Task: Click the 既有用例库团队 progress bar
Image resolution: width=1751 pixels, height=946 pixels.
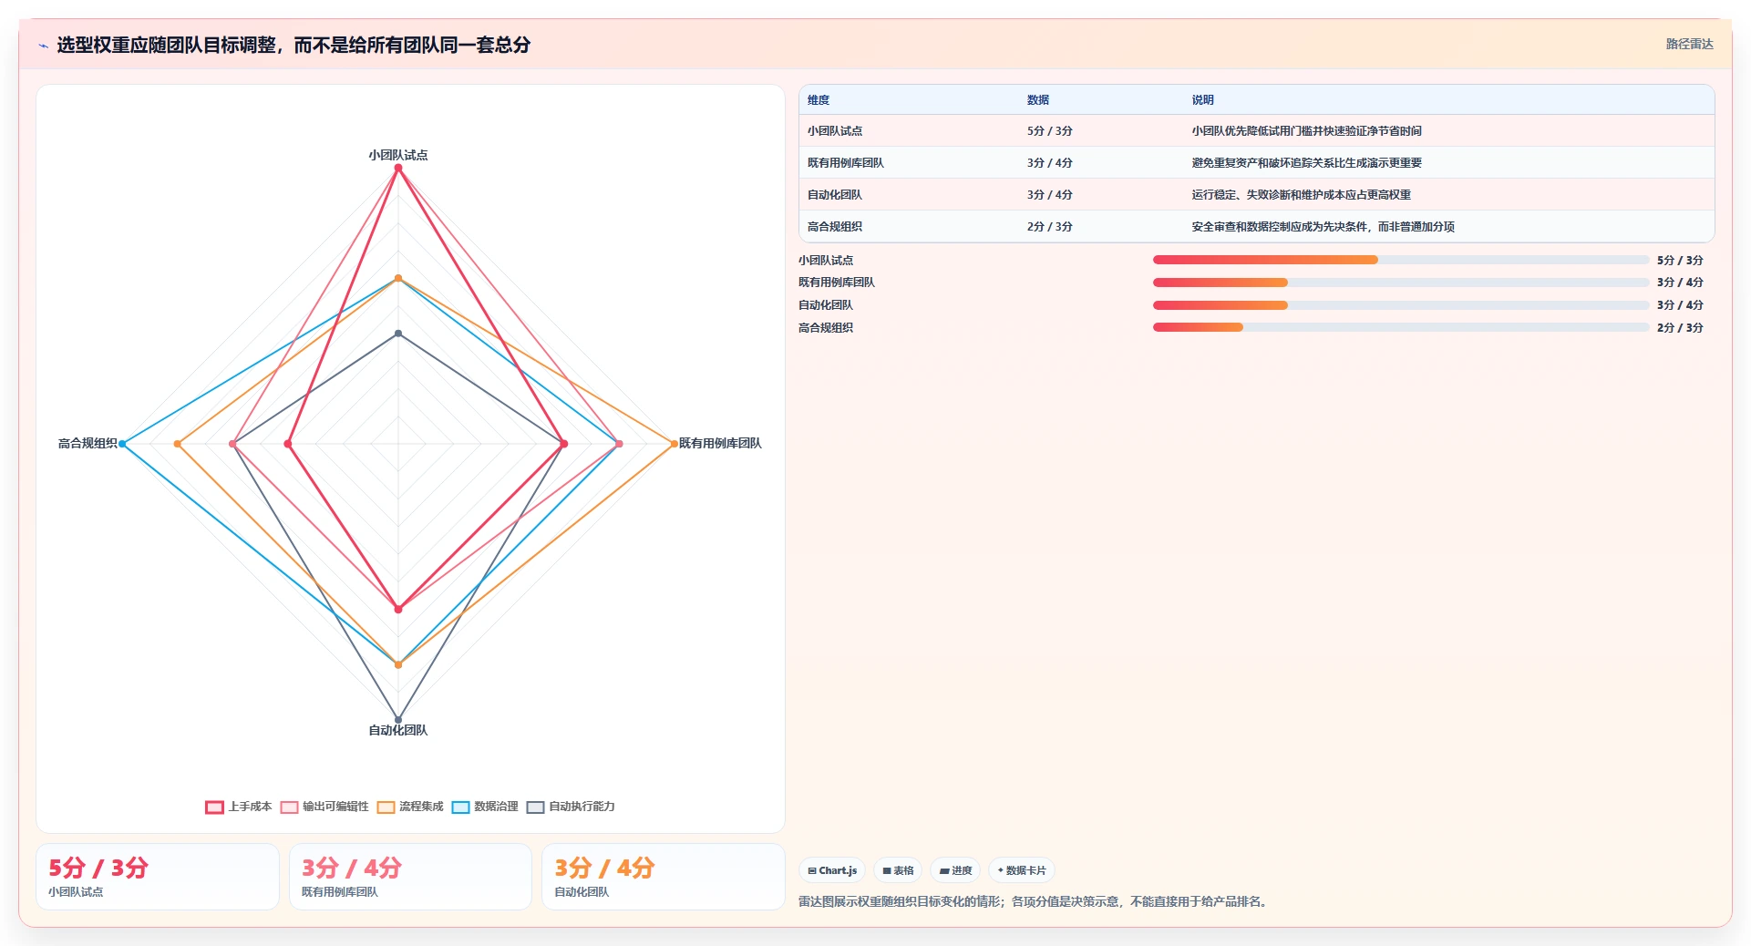Action: pyautogui.click(x=1401, y=283)
